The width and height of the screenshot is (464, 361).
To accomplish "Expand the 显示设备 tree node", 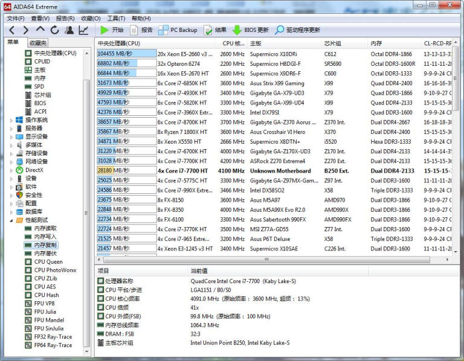I will click(x=11, y=137).
